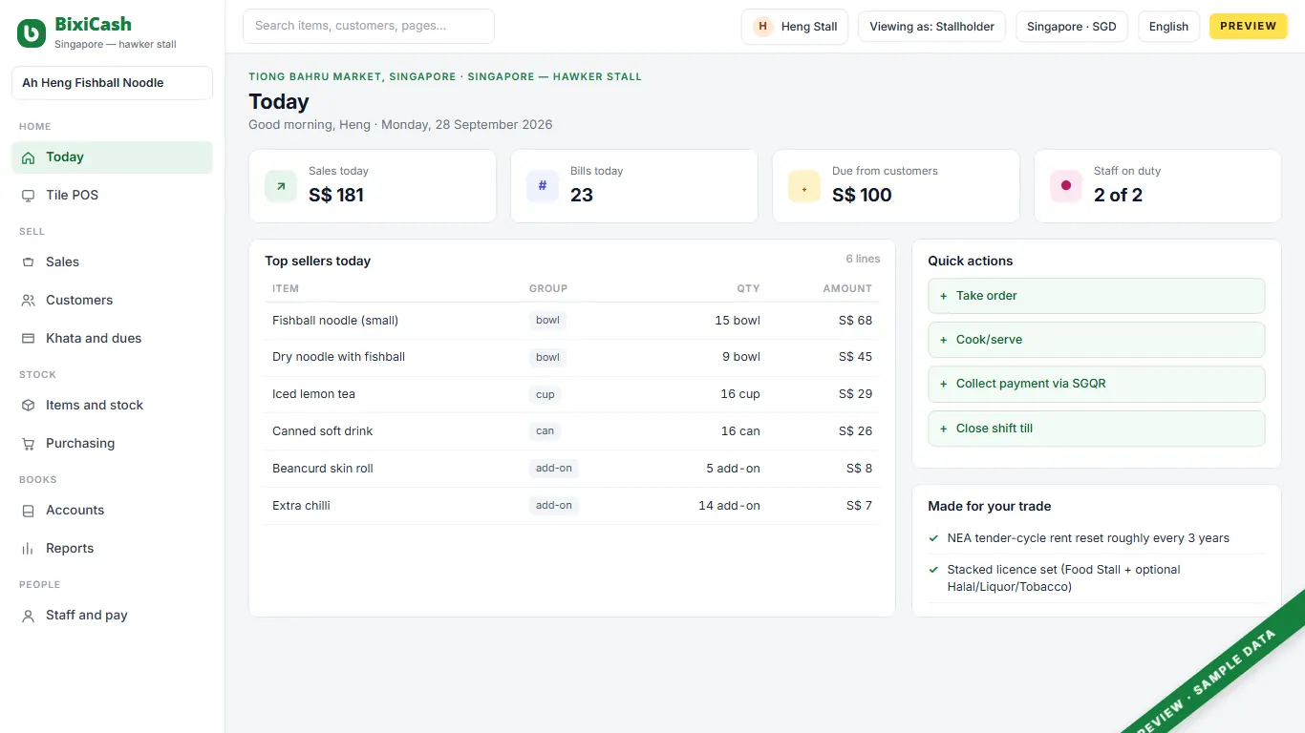Click the home icon beside Today
Screen dimensions: 1305x733
28,157
